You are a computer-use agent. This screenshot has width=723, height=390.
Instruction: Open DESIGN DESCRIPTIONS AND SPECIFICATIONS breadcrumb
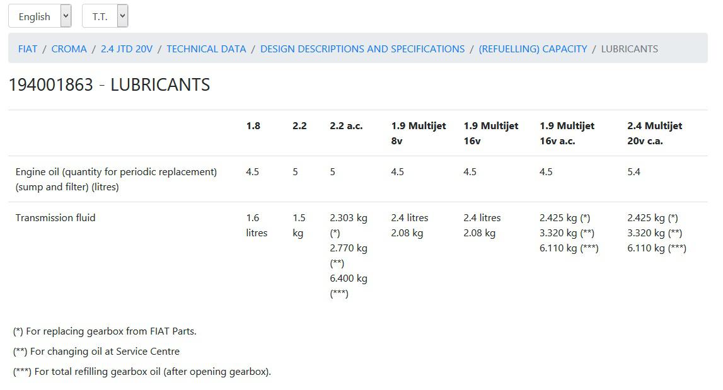coord(362,49)
